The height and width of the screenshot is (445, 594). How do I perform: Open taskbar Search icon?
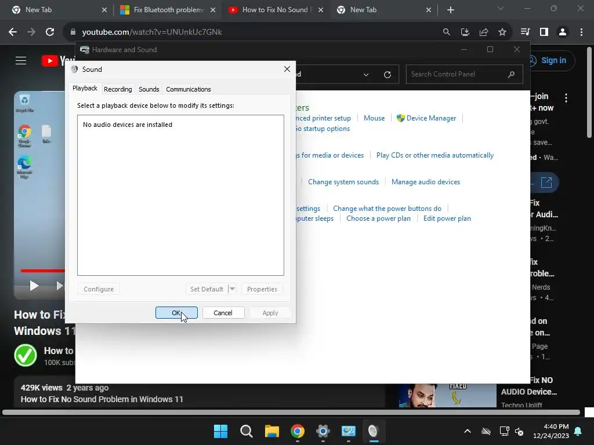[246, 431]
